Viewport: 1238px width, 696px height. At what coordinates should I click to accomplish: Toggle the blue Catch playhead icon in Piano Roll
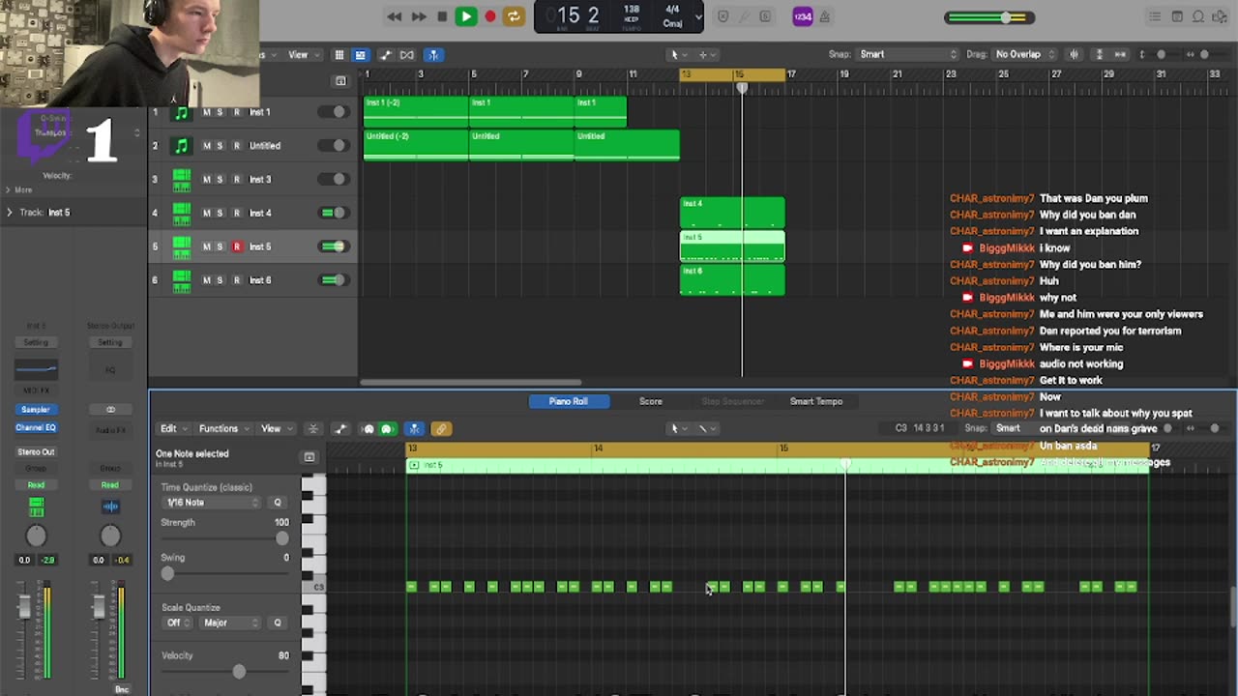414,429
